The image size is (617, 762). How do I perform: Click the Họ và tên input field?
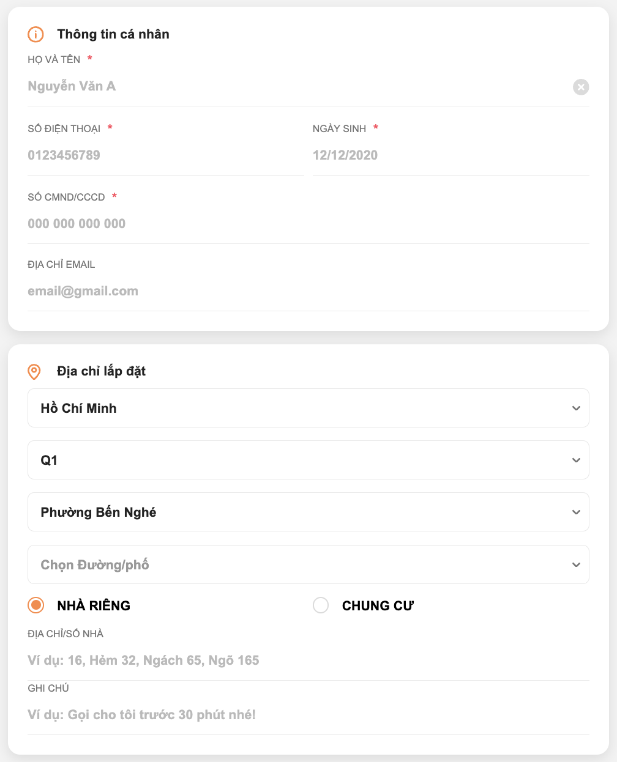(x=294, y=87)
